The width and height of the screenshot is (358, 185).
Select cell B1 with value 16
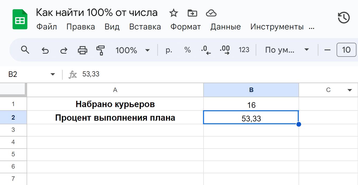point(251,104)
